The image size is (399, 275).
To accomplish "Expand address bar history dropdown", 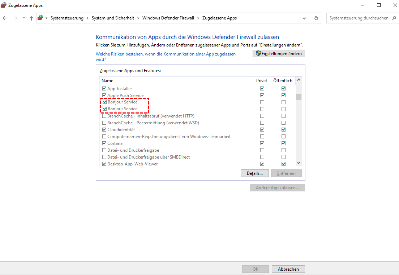I will pos(304,18).
